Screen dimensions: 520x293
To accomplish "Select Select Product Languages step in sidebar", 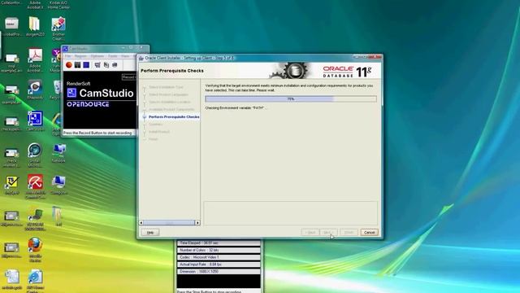I will [x=168, y=94].
